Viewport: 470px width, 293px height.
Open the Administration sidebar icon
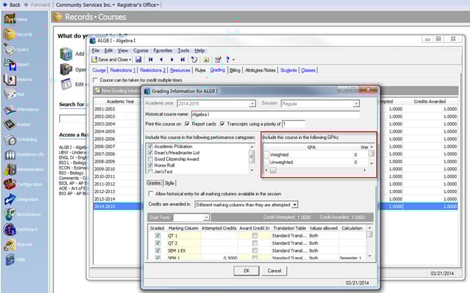click(x=10, y=170)
